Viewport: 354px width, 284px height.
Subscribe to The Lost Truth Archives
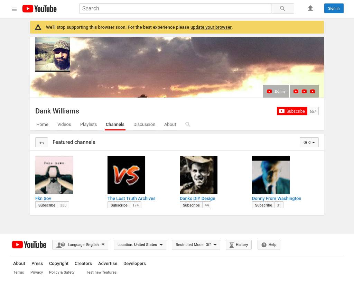pyautogui.click(x=119, y=205)
